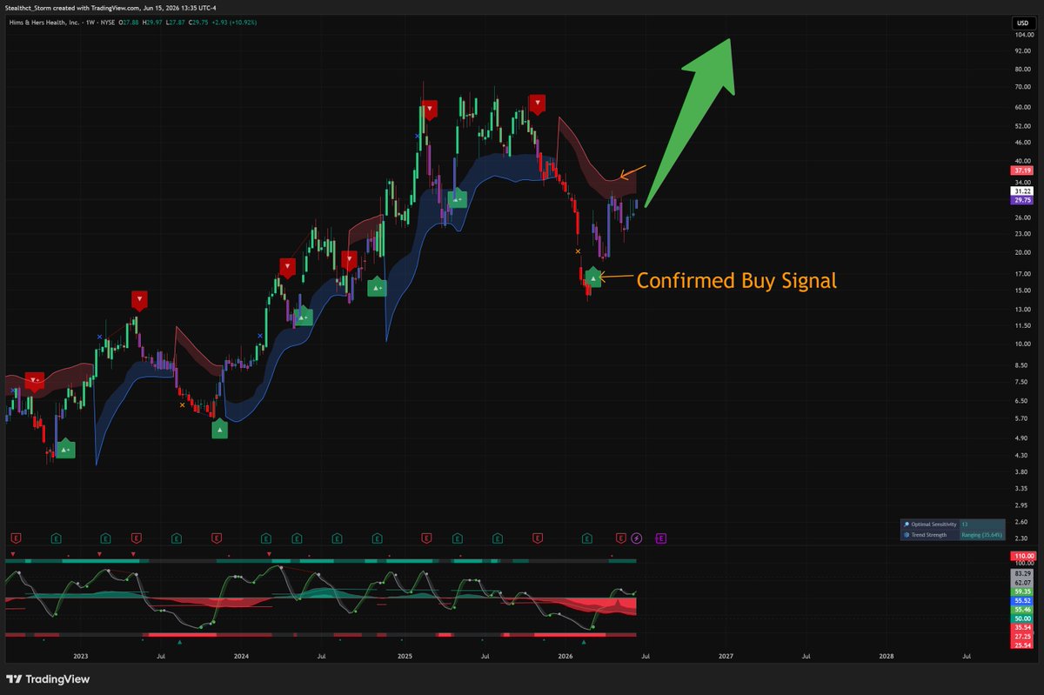
Task: Click the red sell marker near 13.00 in 2023
Action: pyautogui.click(x=139, y=300)
